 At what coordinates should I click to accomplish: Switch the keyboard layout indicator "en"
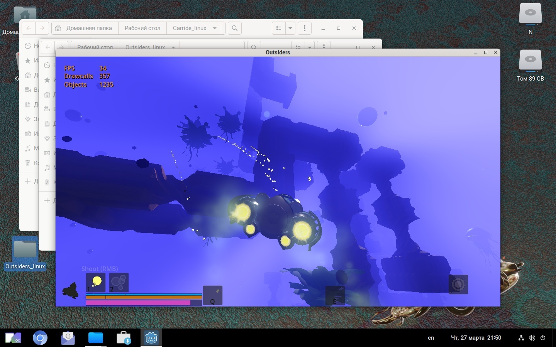(x=431, y=338)
